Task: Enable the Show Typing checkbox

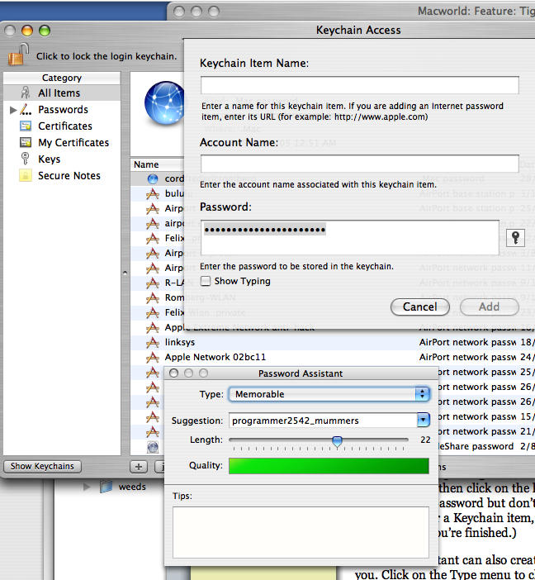Action: pyautogui.click(x=206, y=281)
